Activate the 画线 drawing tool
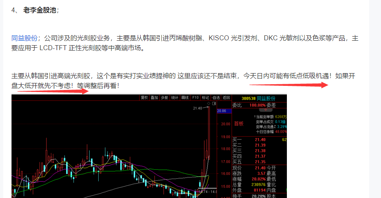This screenshot has width=381, height=198. 185,98
